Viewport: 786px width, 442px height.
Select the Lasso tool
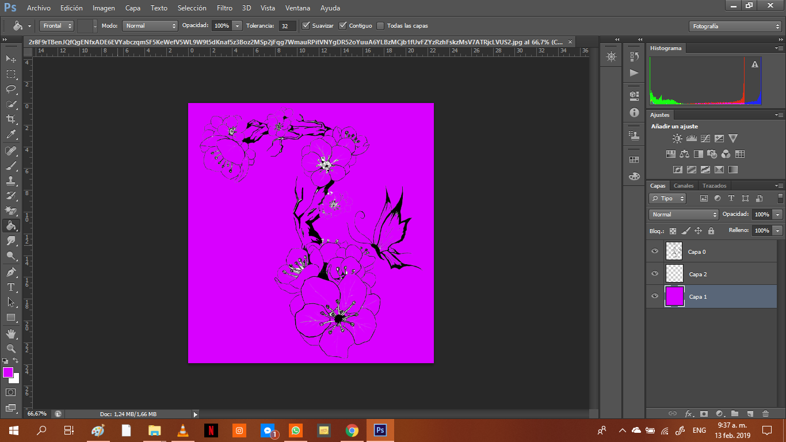pos(11,89)
